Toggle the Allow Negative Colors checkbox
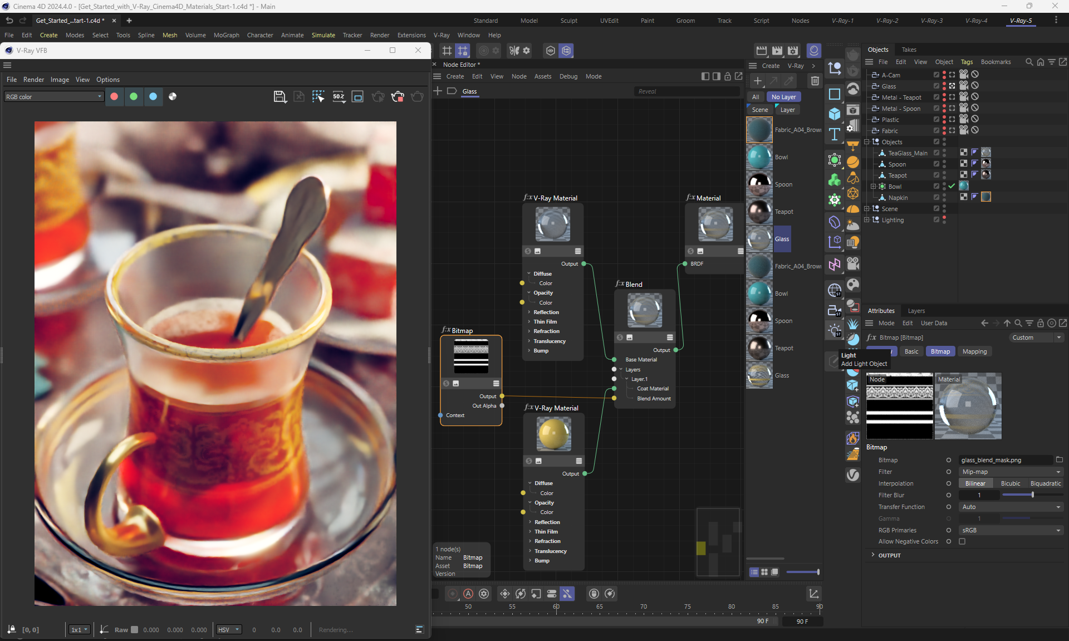The width and height of the screenshot is (1069, 641). pos(962,541)
